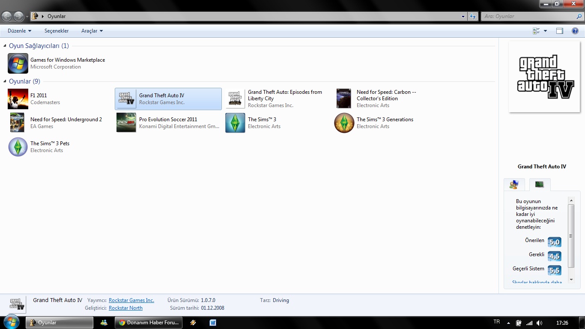The height and width of the screenshot is (329, 585).
Task: Click the Oyunlar taskbar window button
Action: [x=60, y=323]
